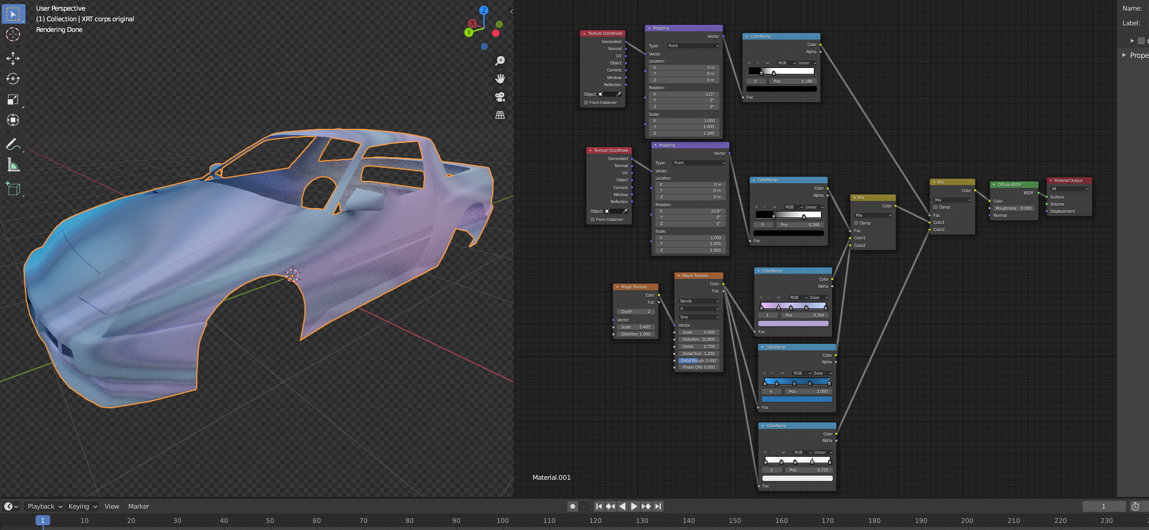Select the Add Cube tool

(x=13, y=189)
